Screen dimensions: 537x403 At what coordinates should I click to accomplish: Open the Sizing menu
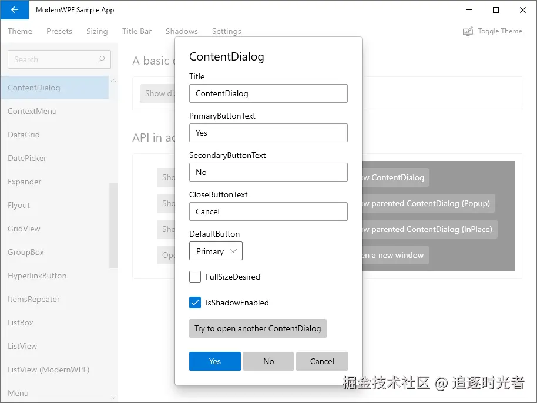click(97, 31)
